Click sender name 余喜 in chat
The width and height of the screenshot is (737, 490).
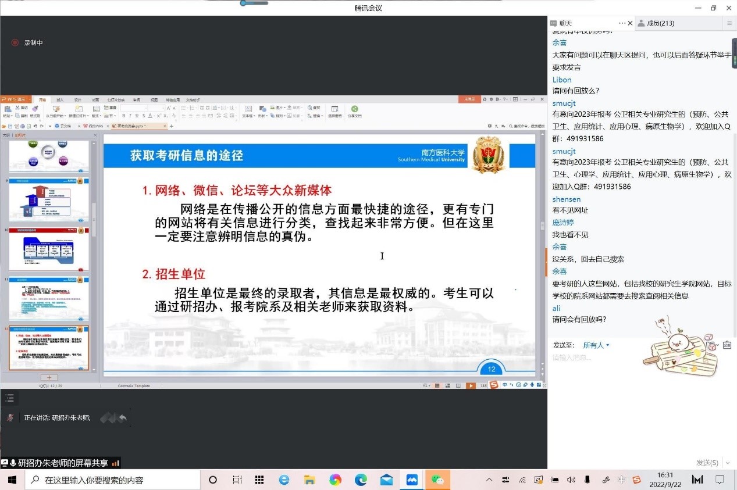coord(559,42)
